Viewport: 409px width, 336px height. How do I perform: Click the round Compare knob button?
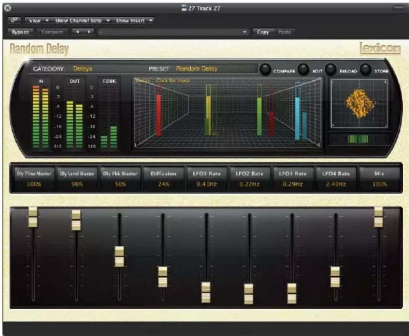[x=266, y=69]
